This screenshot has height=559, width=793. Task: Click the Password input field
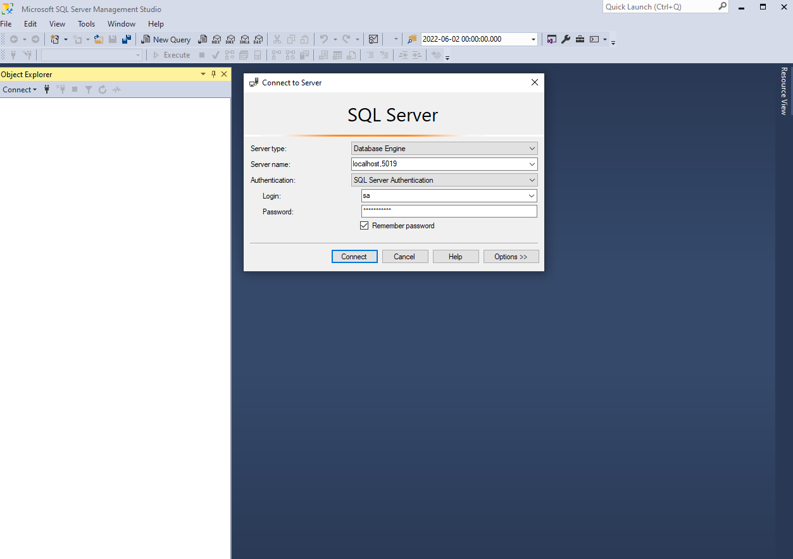click(449, 211)
